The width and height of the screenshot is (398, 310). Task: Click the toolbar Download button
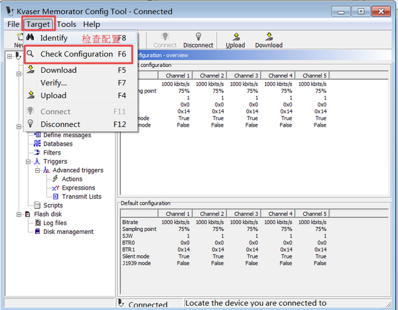[x=269, y=40]
